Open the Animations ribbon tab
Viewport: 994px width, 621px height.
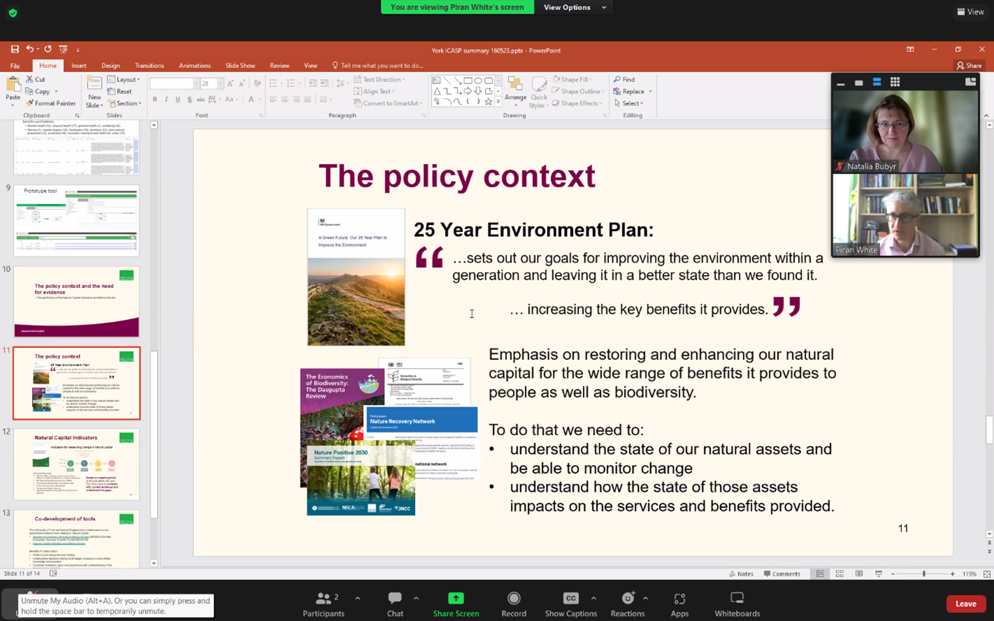click(x=194, y=65)
